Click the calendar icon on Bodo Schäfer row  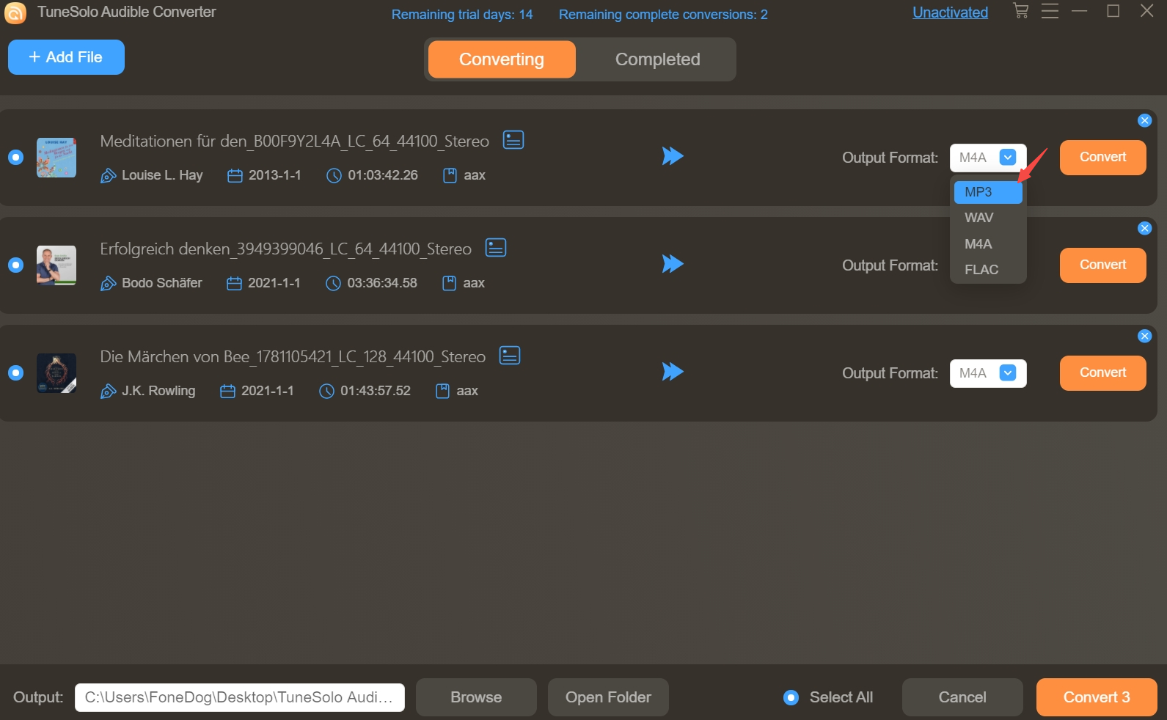tap(234, 283)
